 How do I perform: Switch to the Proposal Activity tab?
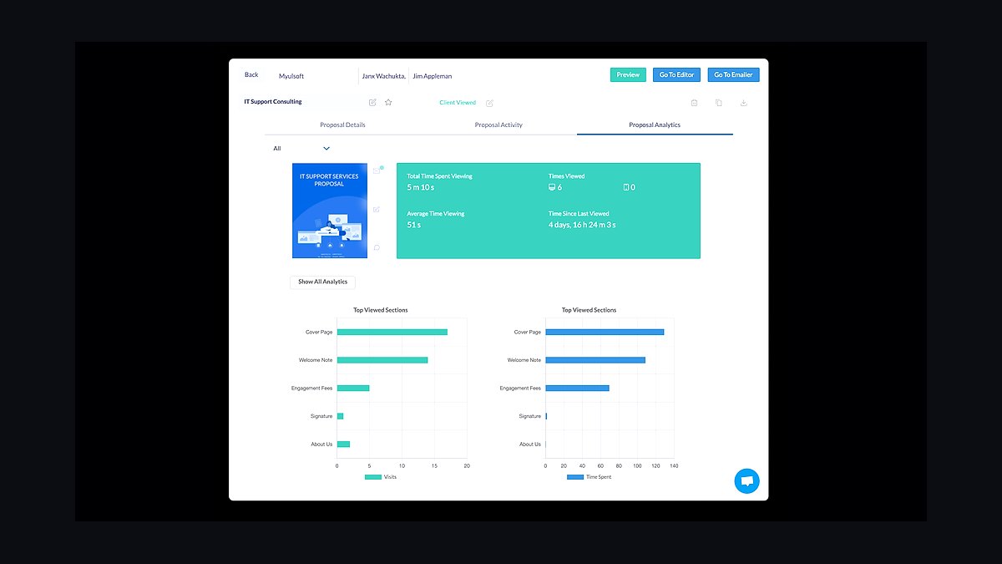(498, 124)
